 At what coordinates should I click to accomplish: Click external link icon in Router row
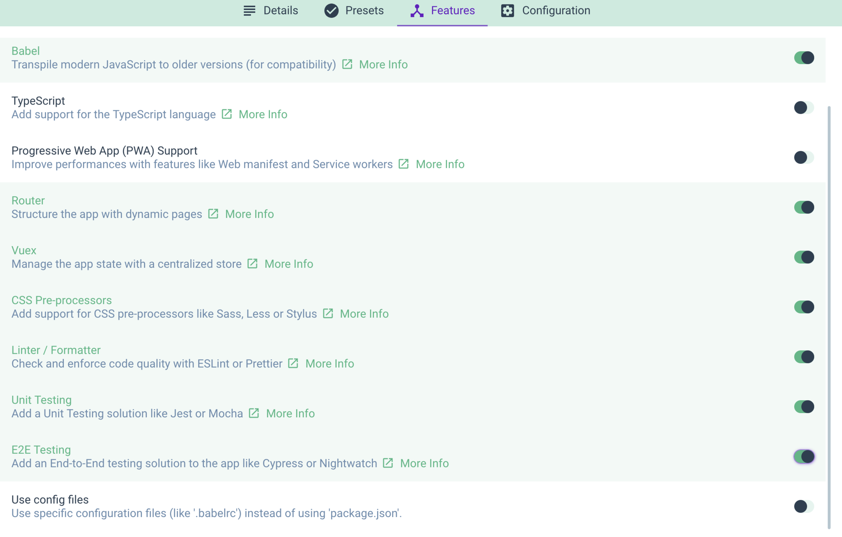pyautogui.click(x=213, y=214)
